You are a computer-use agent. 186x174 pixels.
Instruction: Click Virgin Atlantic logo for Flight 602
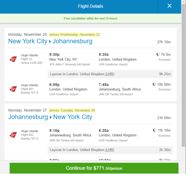click(x=13, y=135)
